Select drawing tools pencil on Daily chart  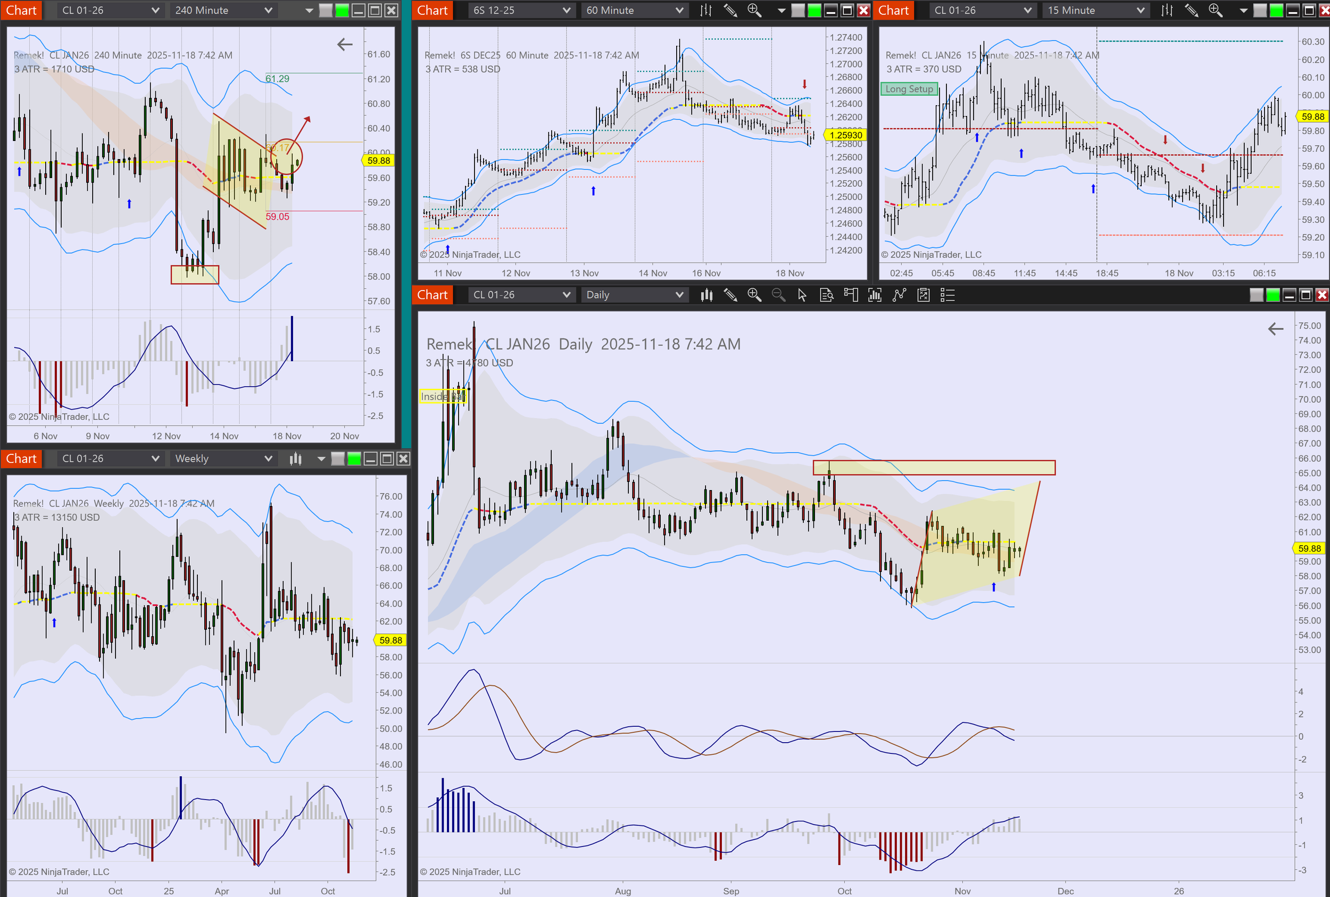730,295
